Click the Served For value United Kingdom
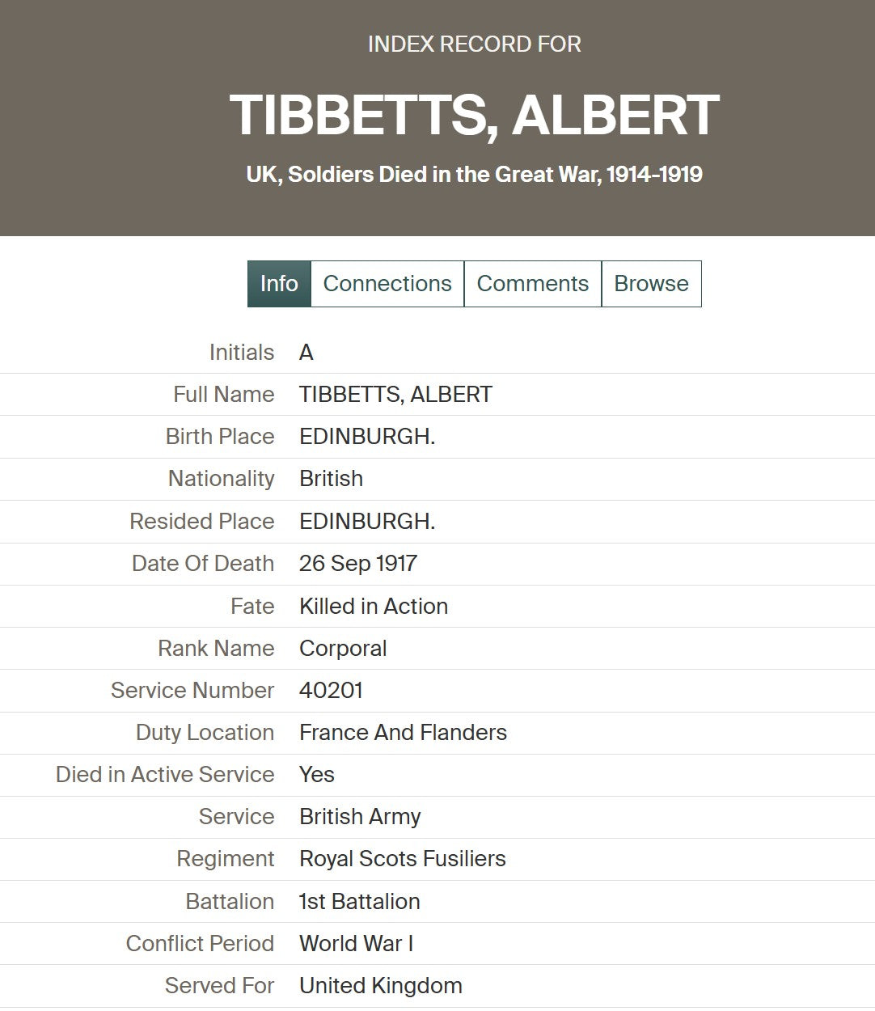 pyautogui.click(x=381, y=986)
